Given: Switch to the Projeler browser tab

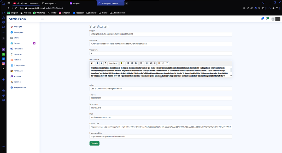Looking at the screenshot, I should 77,3.
